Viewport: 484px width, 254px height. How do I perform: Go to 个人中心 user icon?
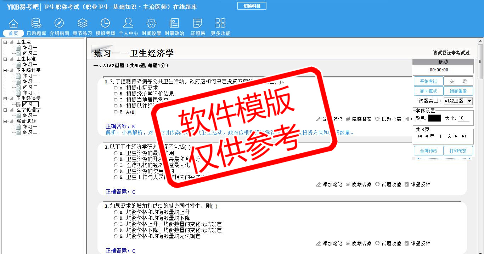[x=128, y=24]
